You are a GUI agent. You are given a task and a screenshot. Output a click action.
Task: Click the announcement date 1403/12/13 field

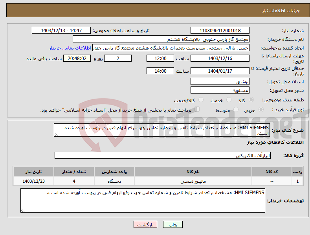click(61, 31)
